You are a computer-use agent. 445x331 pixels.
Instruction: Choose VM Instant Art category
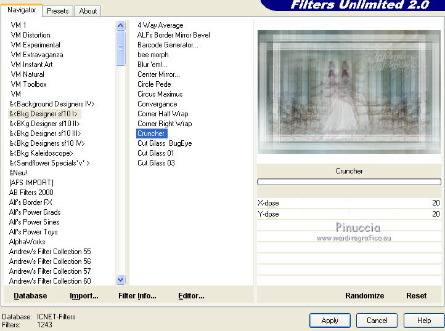click(31, 65)
